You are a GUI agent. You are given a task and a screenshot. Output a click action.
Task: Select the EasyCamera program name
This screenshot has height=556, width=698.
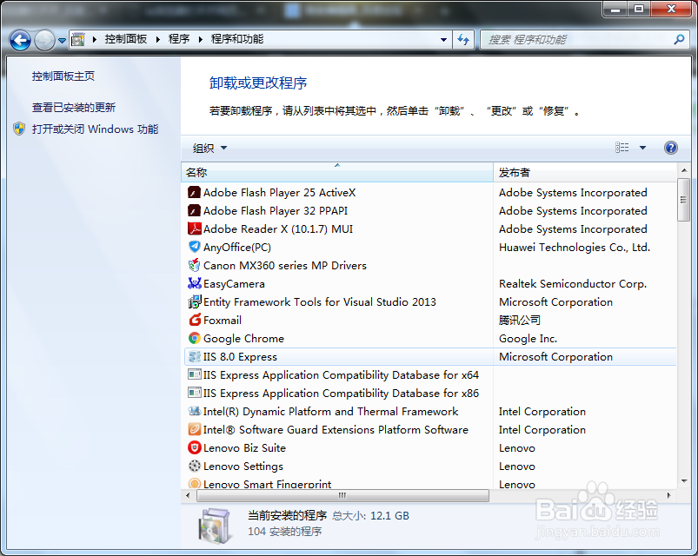pos(234,284)
